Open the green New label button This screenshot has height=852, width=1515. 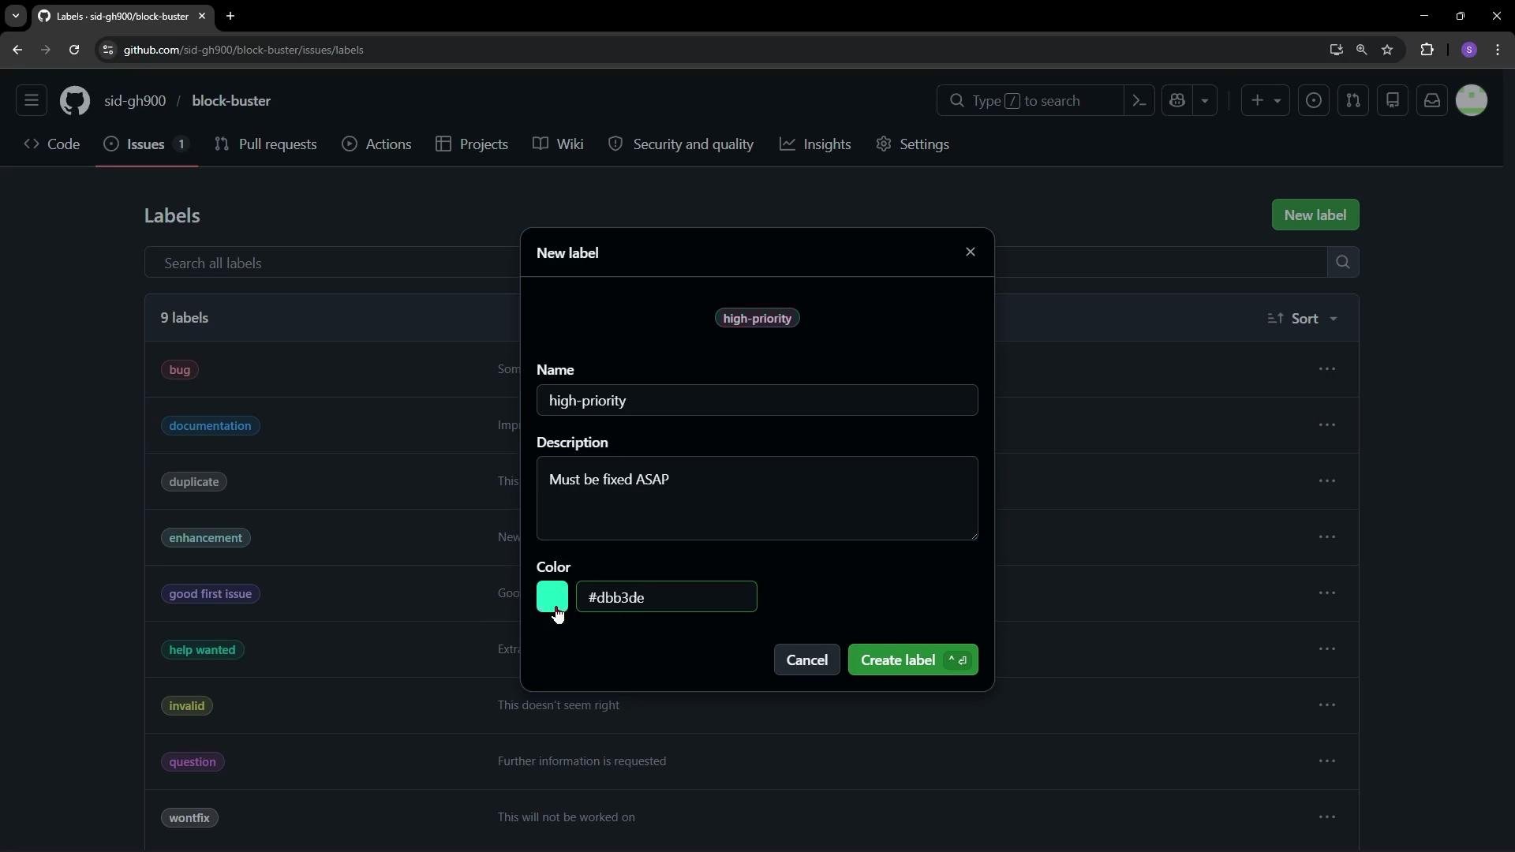pyautogui.click(x=1315, y=215)
